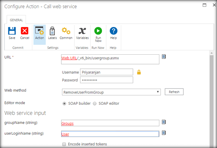Open the Labels settings icon

pos(52,31)
